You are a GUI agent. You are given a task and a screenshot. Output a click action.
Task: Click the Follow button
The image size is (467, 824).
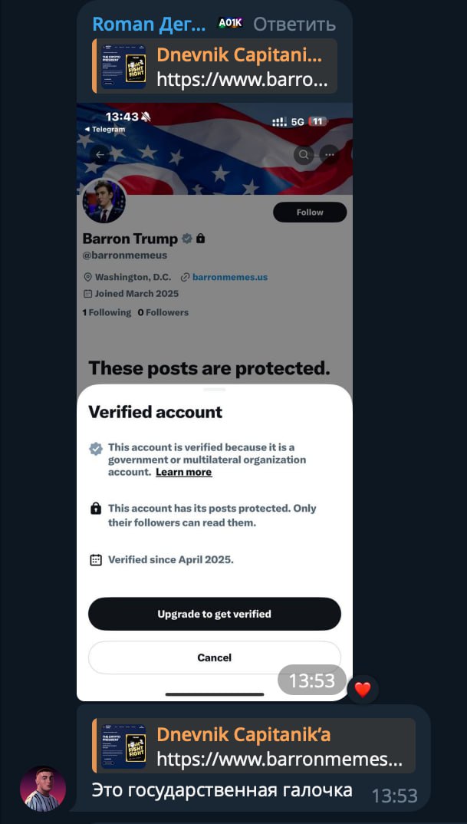tap(310, 213)
